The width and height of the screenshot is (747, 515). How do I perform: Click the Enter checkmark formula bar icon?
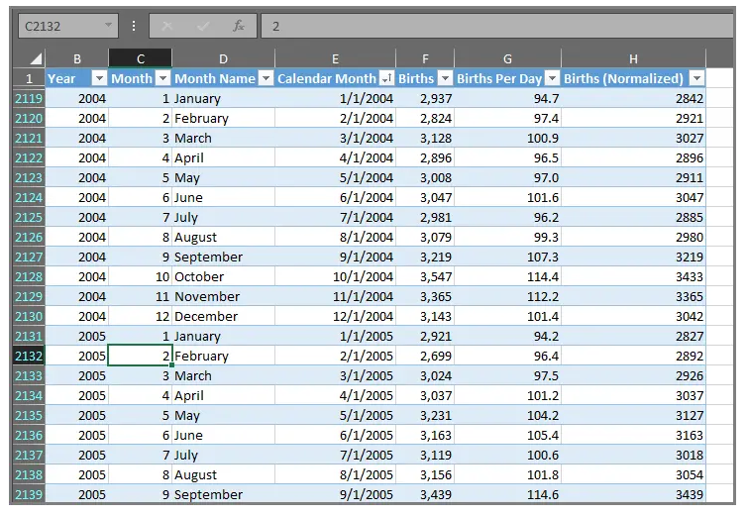point(203,26)
